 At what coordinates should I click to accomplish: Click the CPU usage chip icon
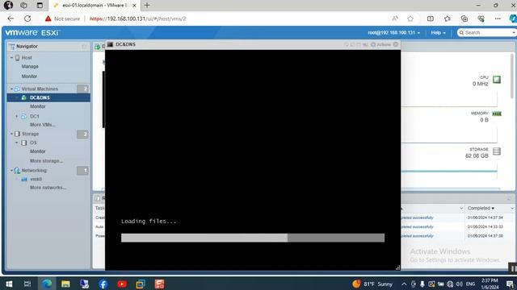(x=497, y=80)
